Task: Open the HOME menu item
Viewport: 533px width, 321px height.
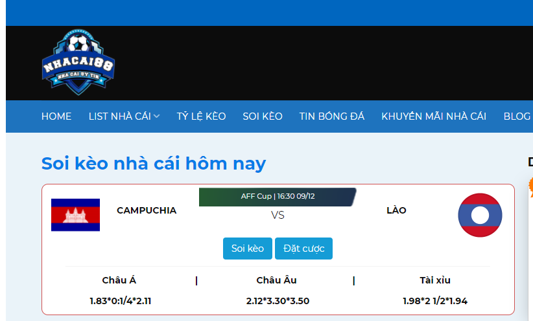Action: 56,116
